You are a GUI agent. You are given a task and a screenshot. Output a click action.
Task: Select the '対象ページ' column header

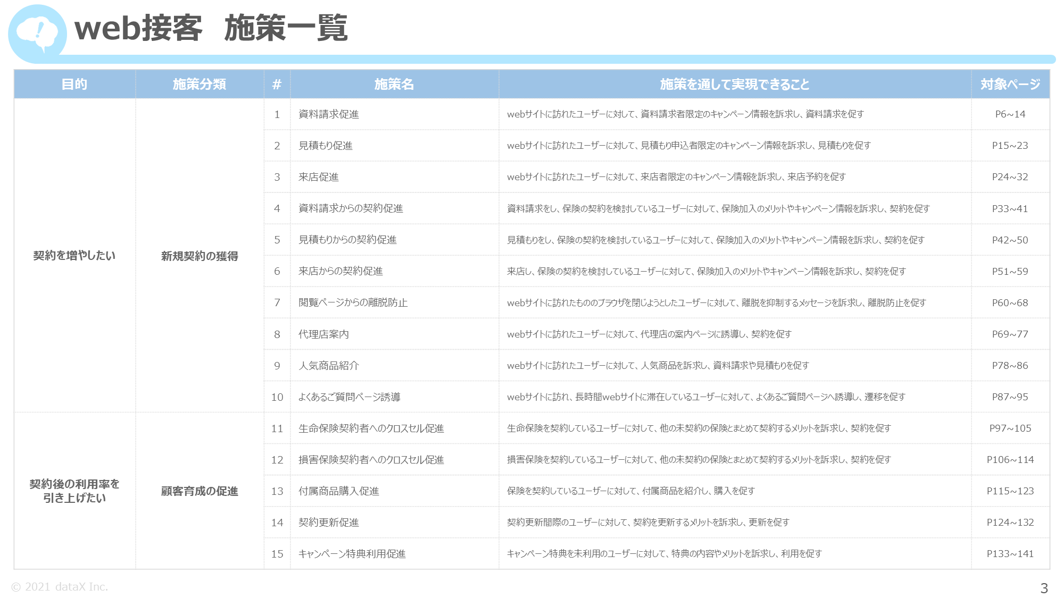tap(1010, 84)
